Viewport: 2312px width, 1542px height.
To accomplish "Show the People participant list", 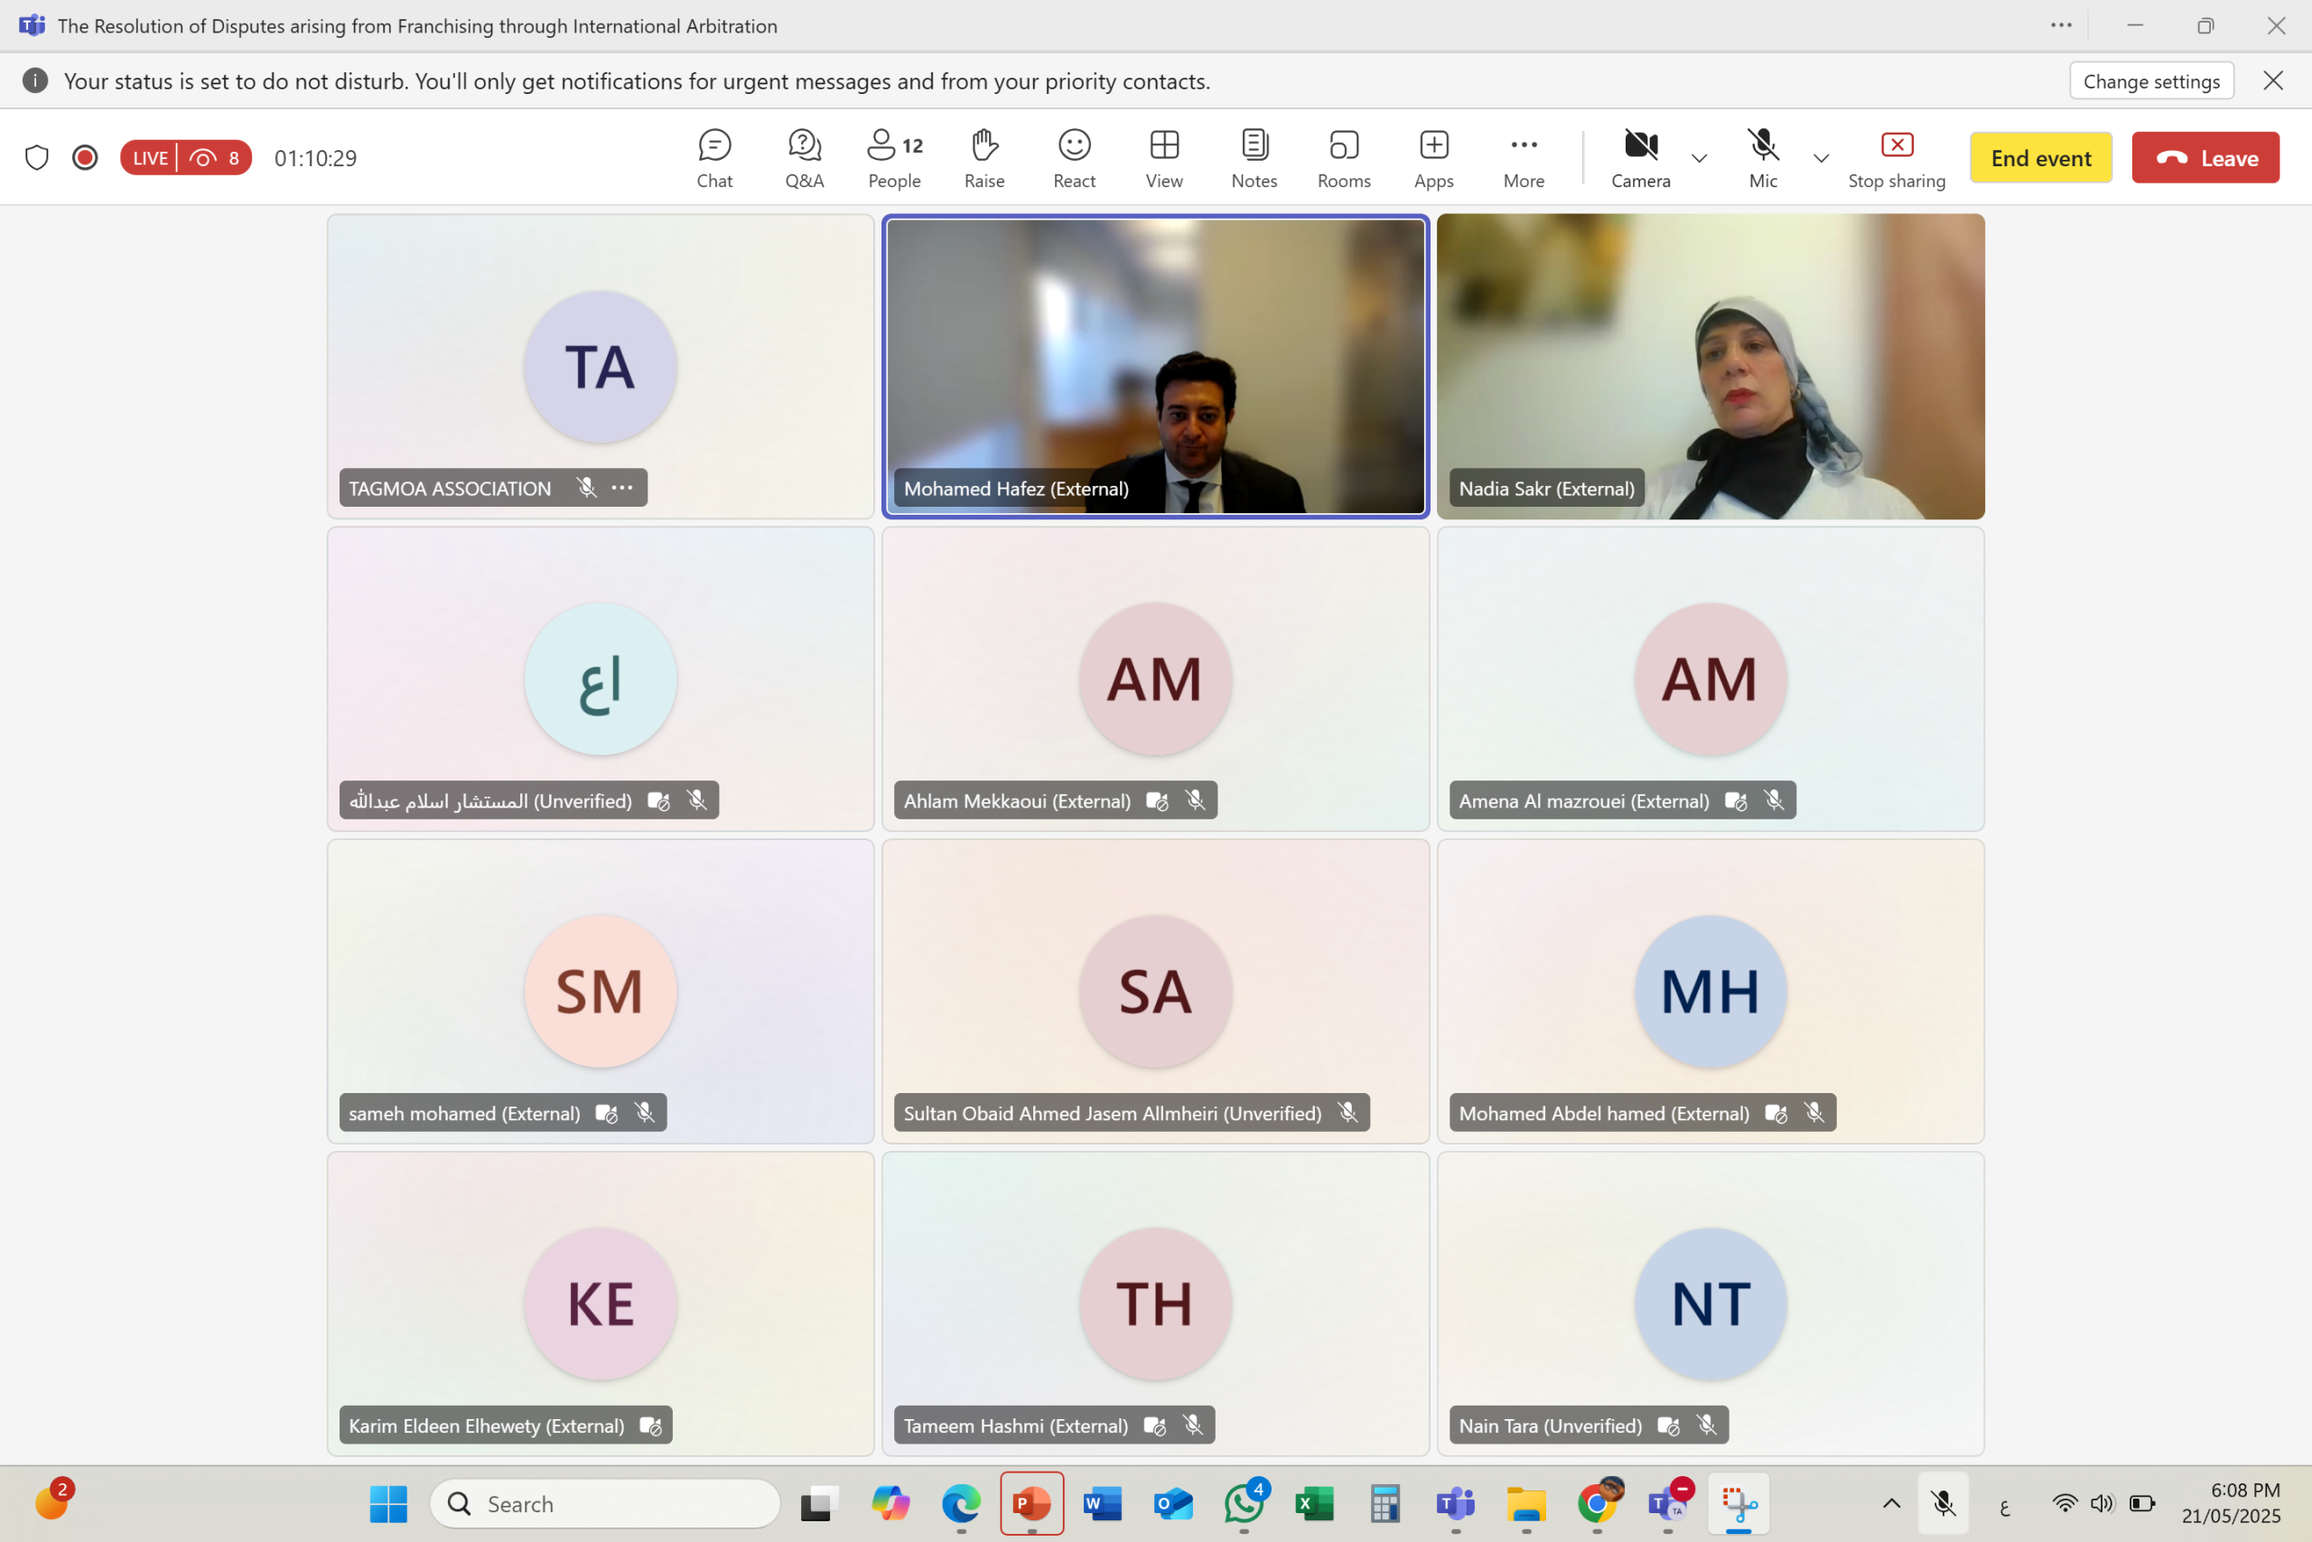I will (893, 157).
